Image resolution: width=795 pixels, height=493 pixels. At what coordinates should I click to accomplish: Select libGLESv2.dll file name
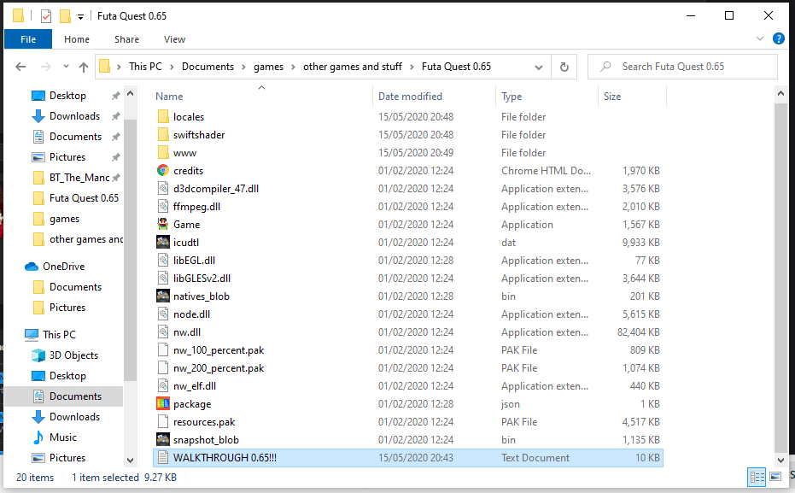coord(202,278)
